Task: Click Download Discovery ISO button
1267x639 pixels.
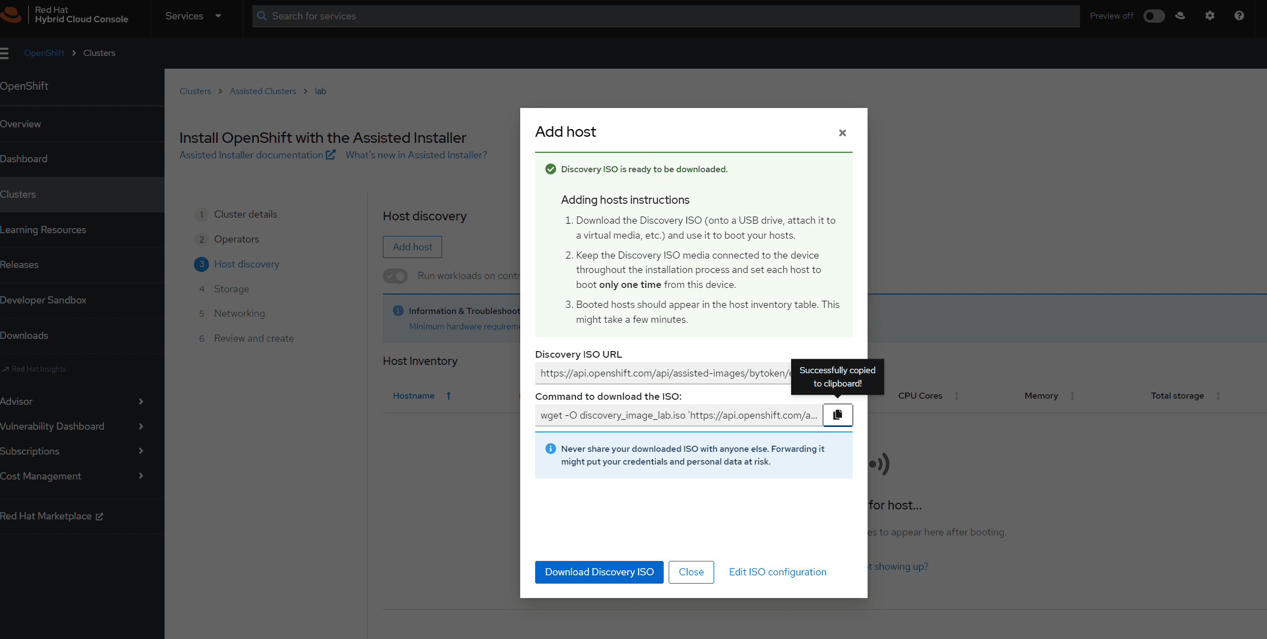Action: 599,572
